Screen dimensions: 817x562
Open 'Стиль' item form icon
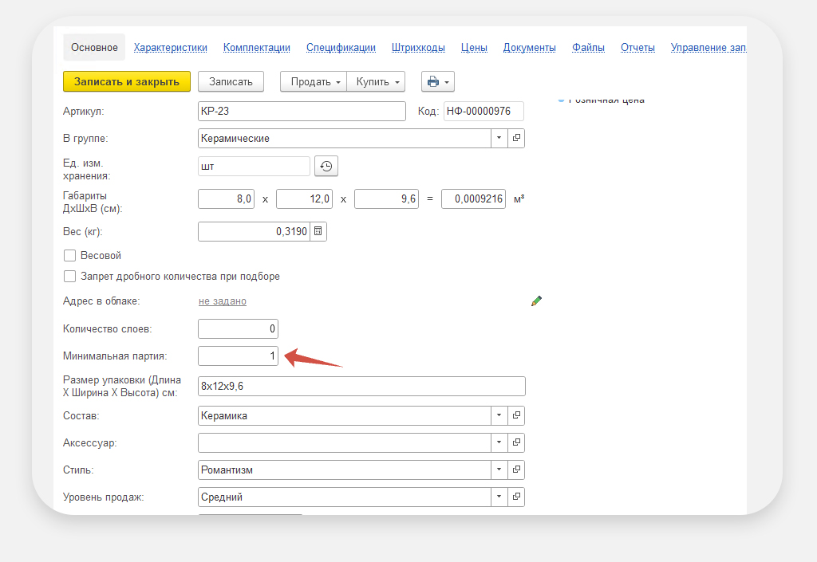tap(516, 470)
